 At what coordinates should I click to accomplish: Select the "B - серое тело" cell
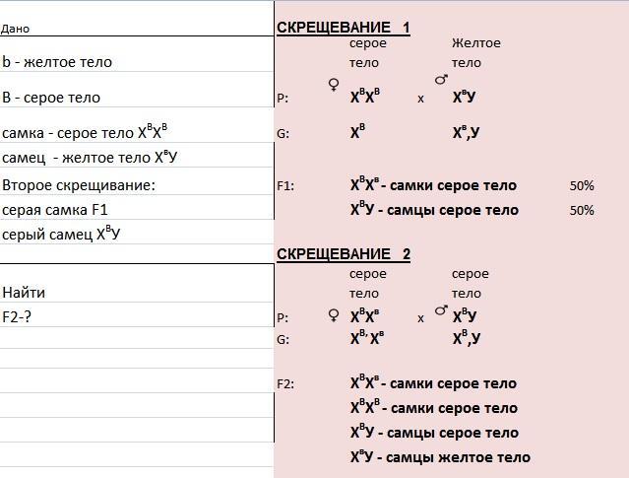tap(51, 98)
